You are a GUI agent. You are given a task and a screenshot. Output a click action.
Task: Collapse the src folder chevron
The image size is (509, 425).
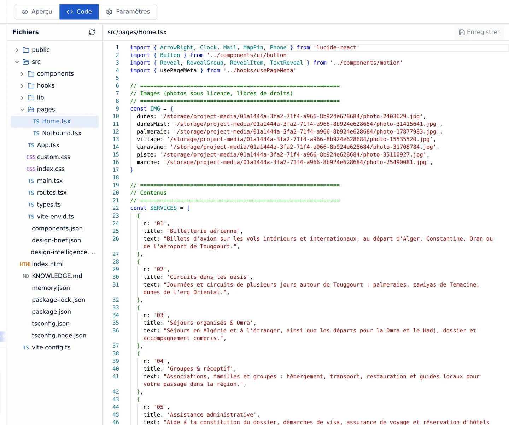[x=17, y=62]
